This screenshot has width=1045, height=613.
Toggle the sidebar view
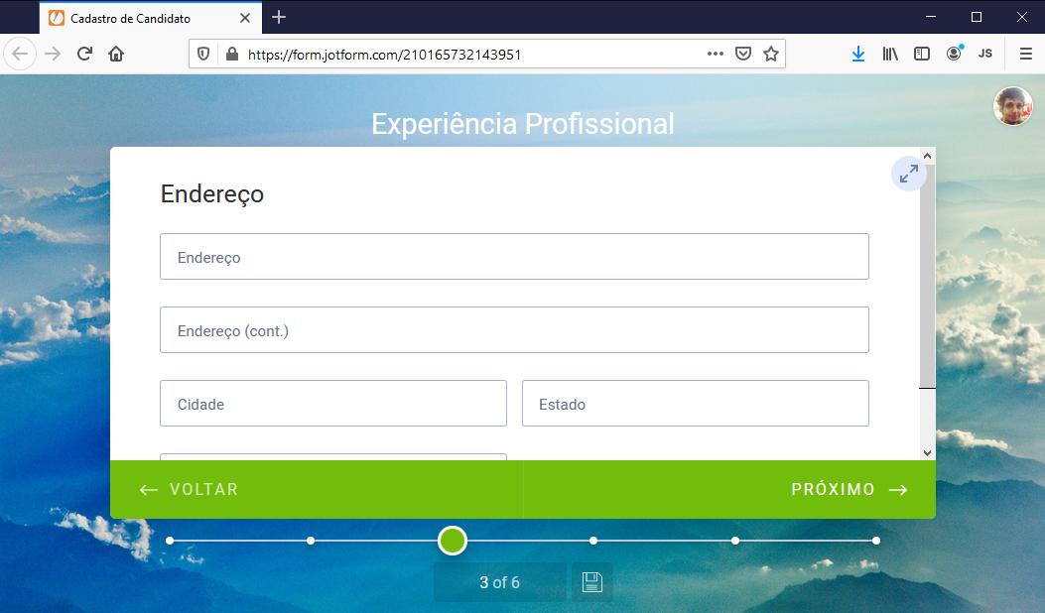922,54
